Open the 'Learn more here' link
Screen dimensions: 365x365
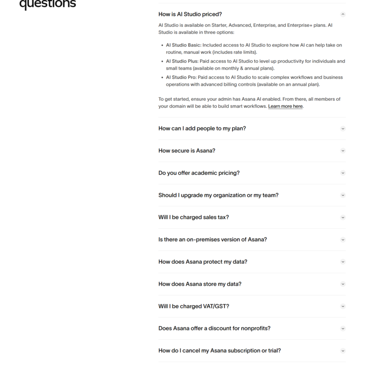pos(285,106)
